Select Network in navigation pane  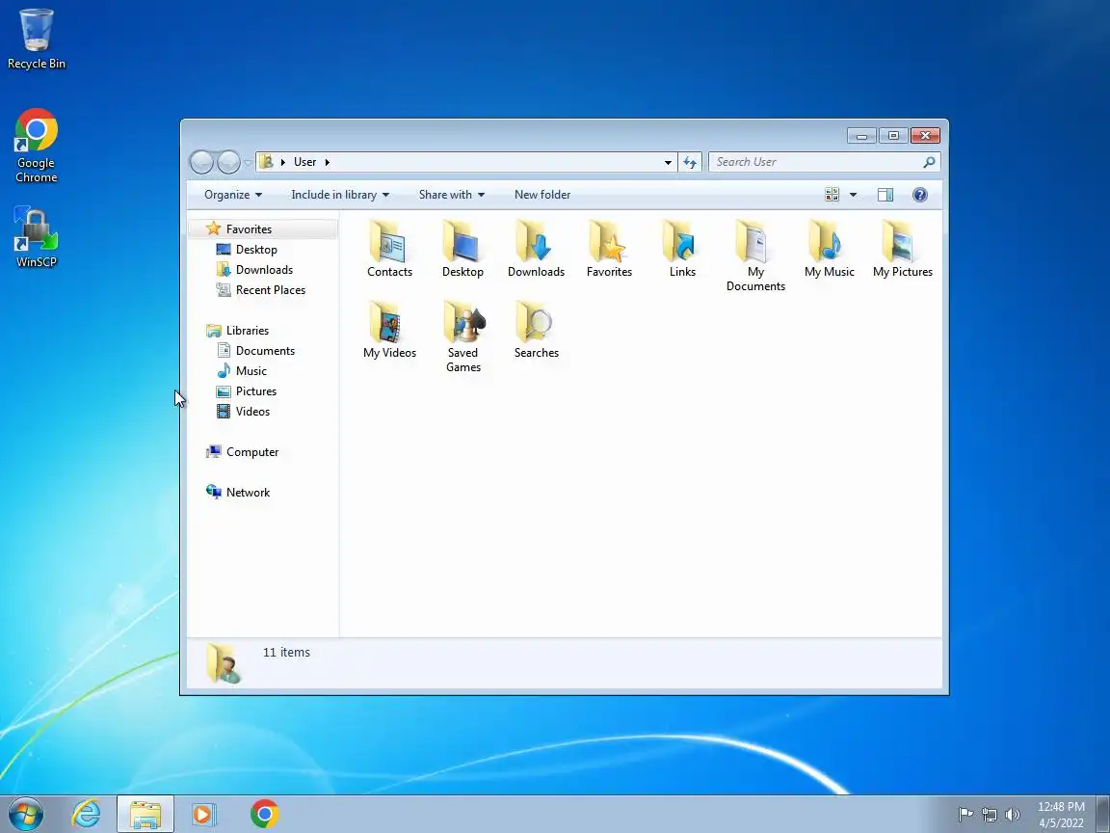point(248,493)
